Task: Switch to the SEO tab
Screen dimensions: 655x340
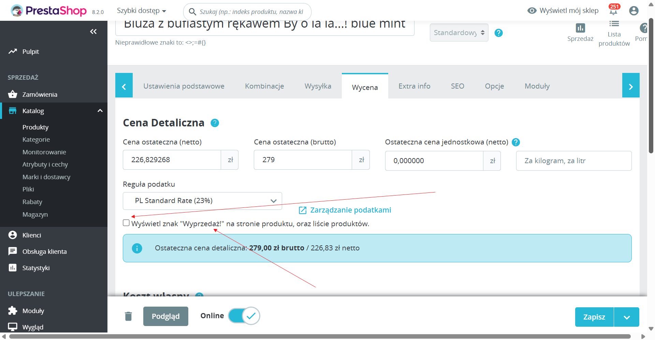Action: pos(457,86)
